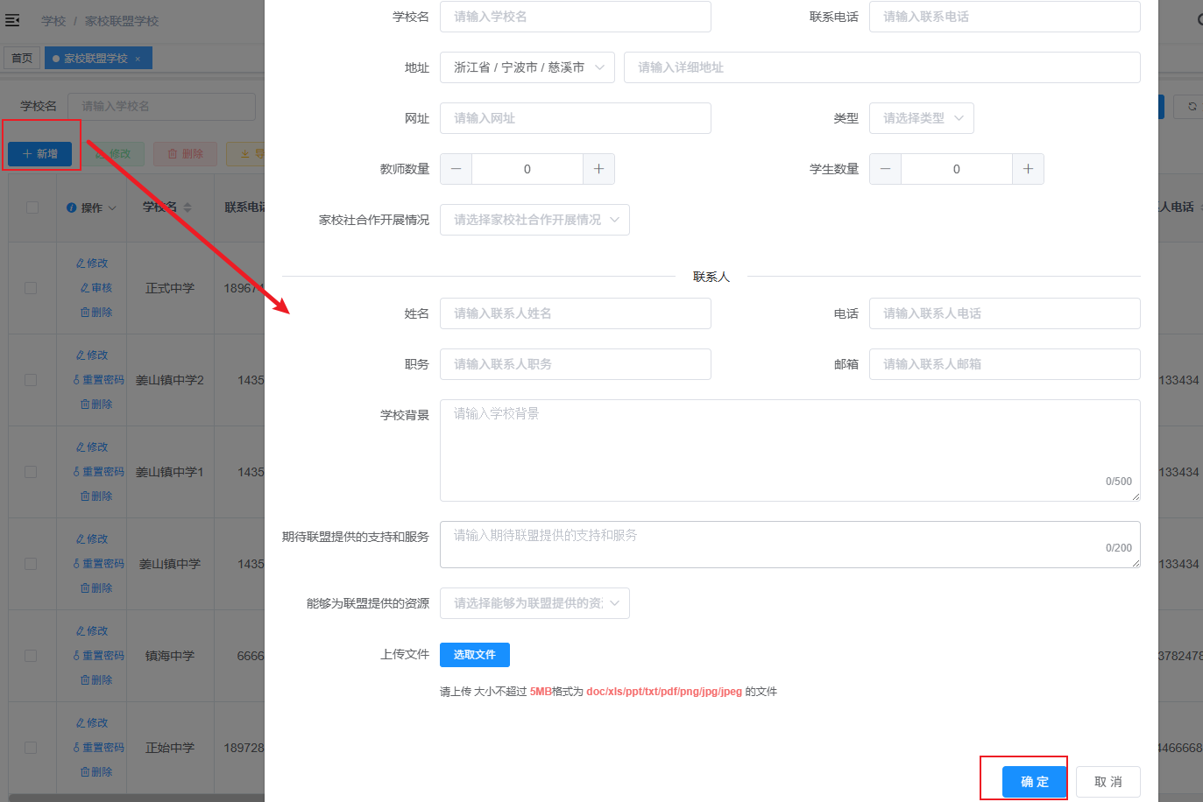Click the sidebar collapse hamburger icon
Screen dimensions: 1203x802
pos(12,20)
